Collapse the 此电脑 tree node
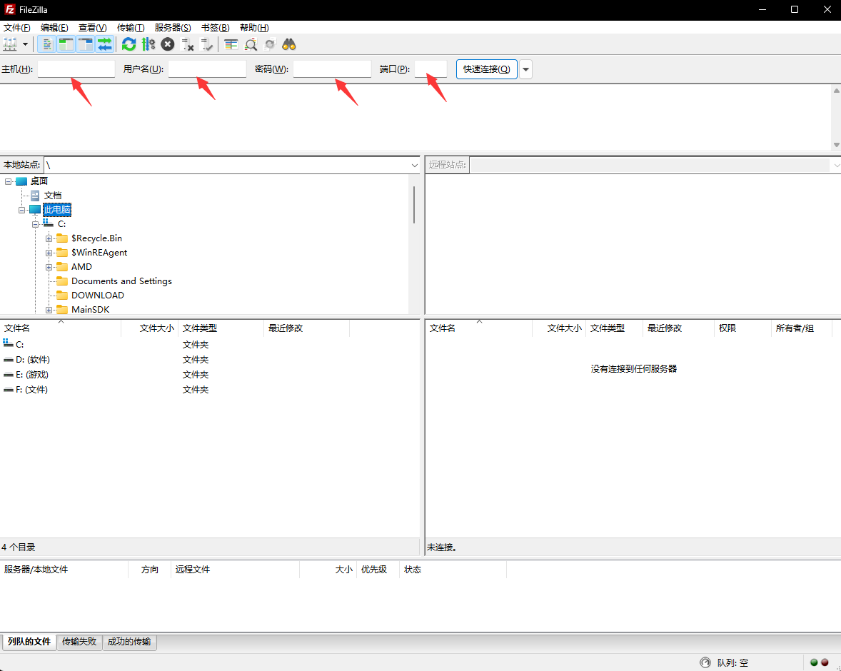 [22, 210]
